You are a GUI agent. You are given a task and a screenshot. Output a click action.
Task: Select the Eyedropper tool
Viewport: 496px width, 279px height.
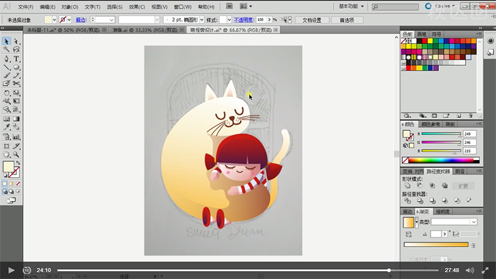[x=6, y=127]
